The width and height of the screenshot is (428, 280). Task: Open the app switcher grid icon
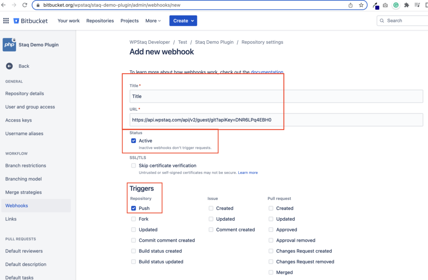(x=6, y=20)
